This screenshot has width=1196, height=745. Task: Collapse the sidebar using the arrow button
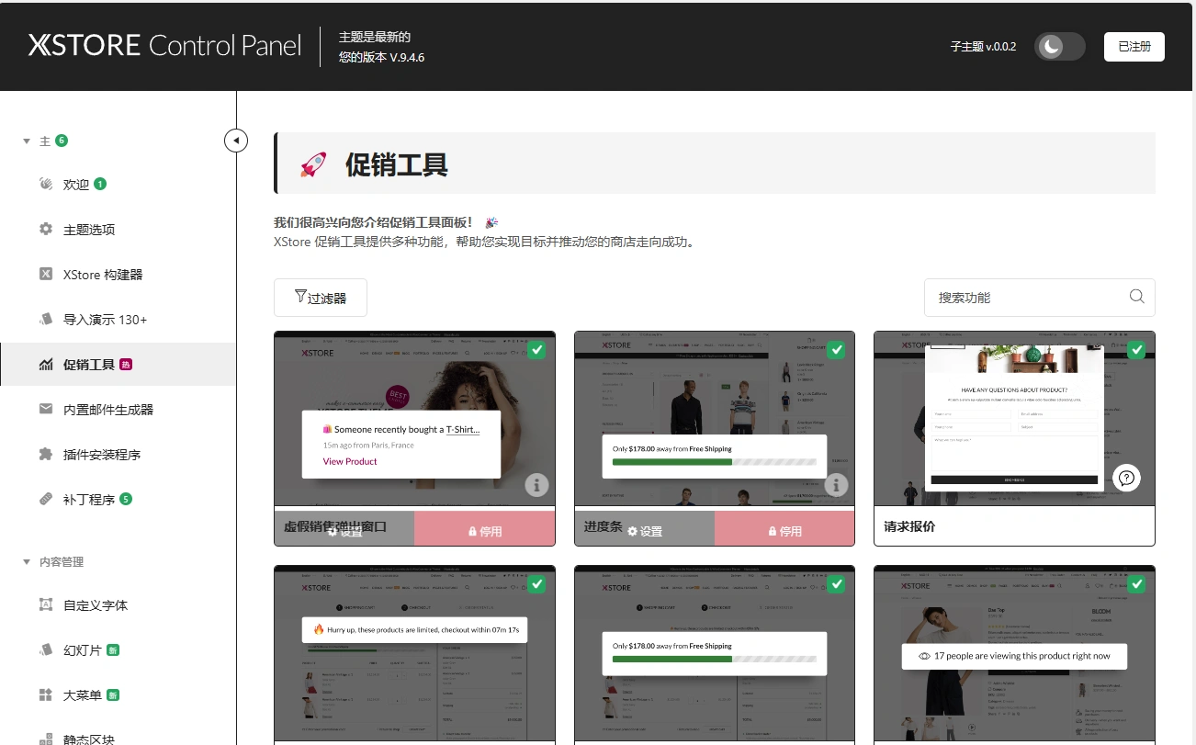236,140
